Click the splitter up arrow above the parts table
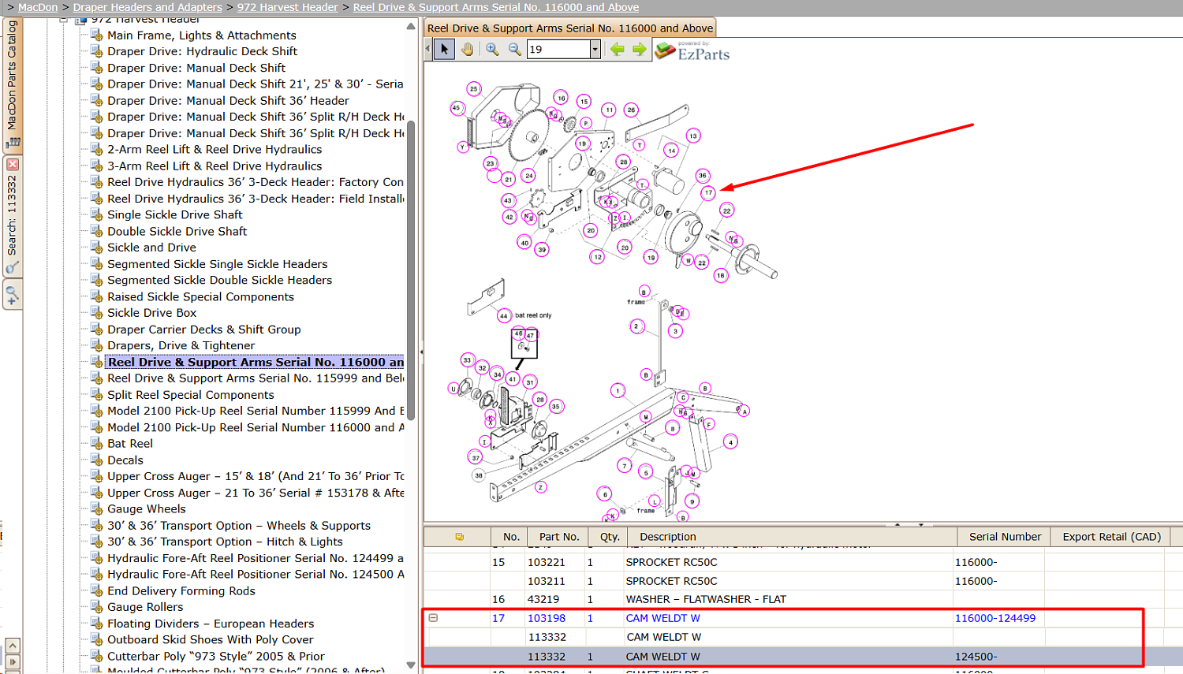Viewport: 1183px width, 674px height. [898, 524]
